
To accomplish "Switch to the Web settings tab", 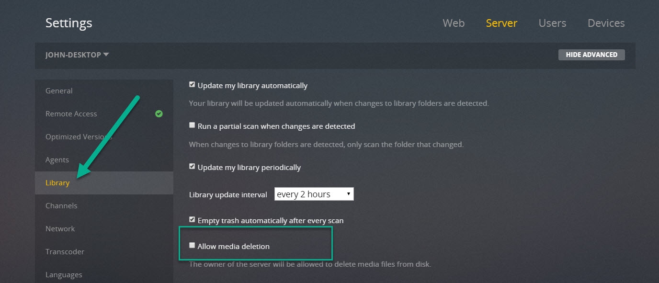I will [x=454, y=23].
